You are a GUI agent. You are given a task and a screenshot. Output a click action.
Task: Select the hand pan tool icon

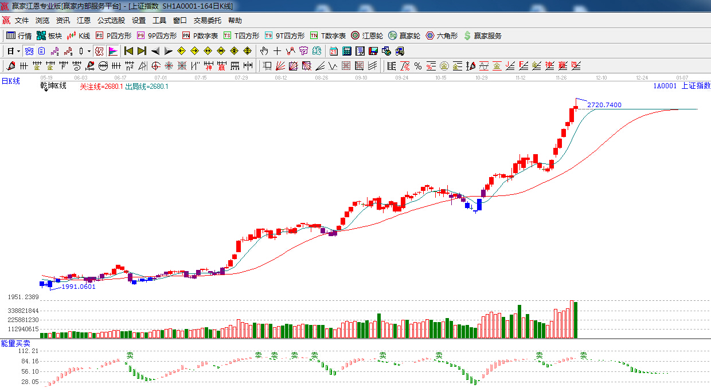click(264, 51)
